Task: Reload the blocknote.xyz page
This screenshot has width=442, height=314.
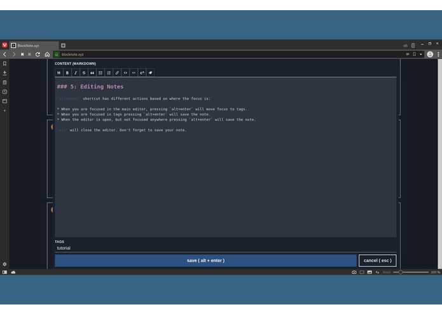Action: coord(38,55)
